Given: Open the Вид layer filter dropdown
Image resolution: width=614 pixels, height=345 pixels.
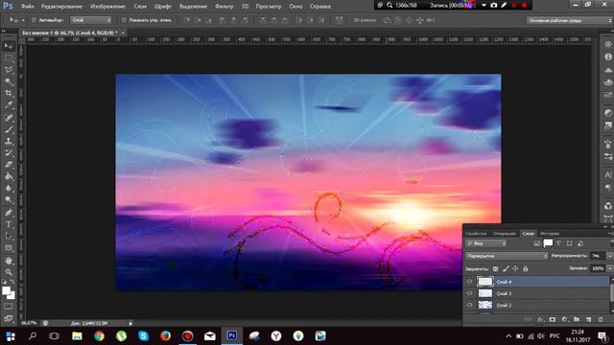Looking at the screenshot, I should click(x=486, y=243).
